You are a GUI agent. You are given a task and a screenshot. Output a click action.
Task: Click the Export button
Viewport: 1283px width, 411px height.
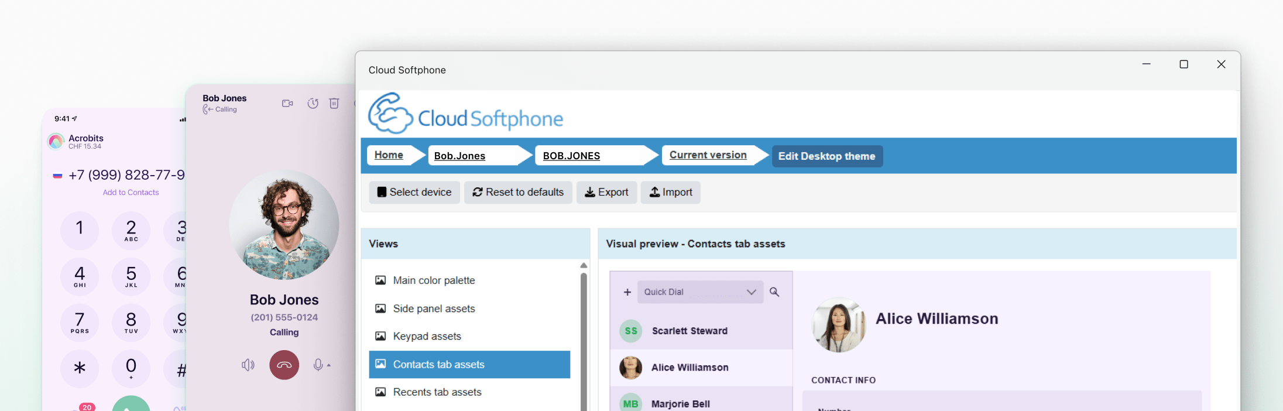pyautogui.click(x=606, y=192)
